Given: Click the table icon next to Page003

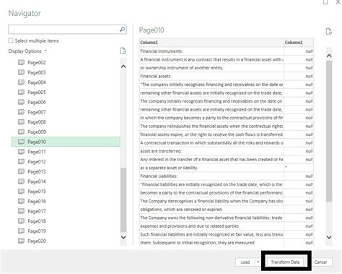Looking at the screenshot, I should (x=21, y=72).
